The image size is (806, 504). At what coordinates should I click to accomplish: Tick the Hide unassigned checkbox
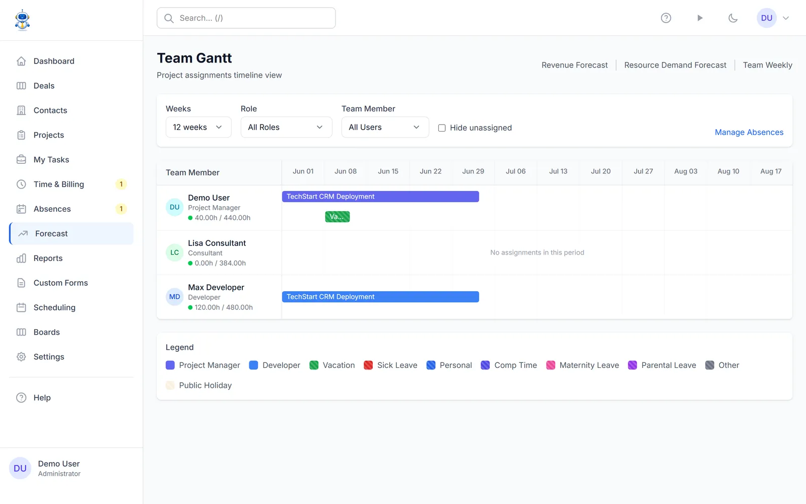(x=442, y=128)
